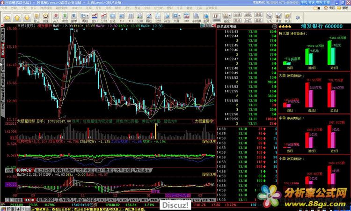This screenshot has width=351, height=211.
Task: Select the 技术分析 vertical sidebar tab
Action: tap(3, 50)
